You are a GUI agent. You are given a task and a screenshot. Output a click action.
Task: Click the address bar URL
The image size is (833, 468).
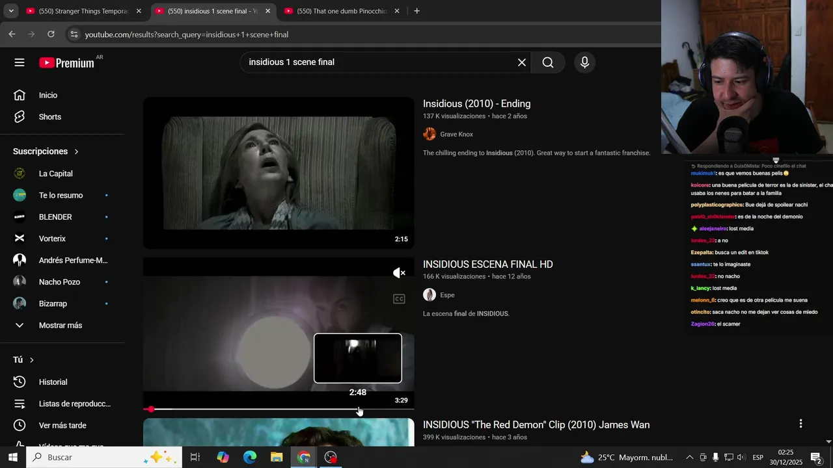click(x=187, y=34)
